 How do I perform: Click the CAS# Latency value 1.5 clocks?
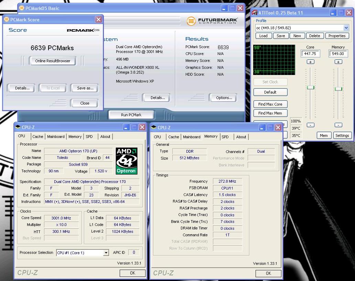pos(227,195)
